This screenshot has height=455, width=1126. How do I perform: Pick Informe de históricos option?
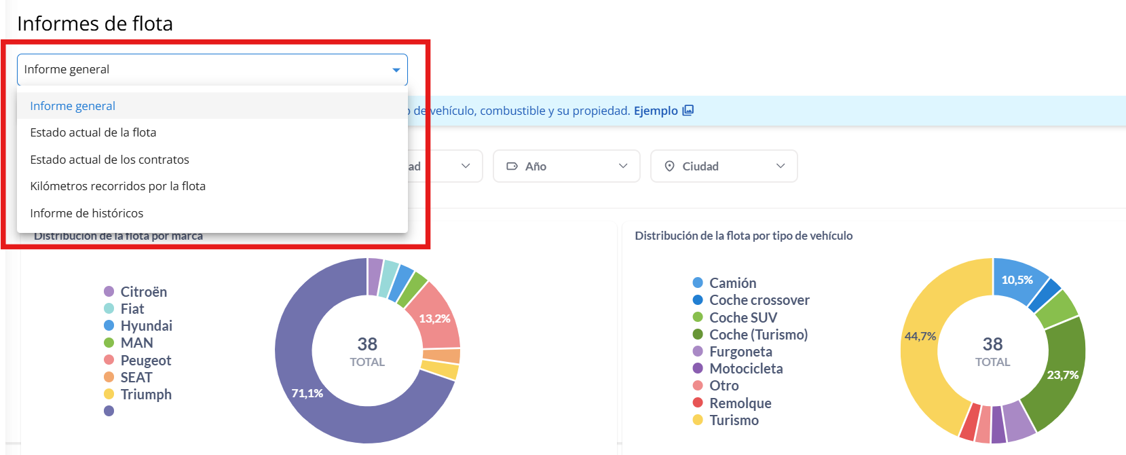click(x=86, y=213)
